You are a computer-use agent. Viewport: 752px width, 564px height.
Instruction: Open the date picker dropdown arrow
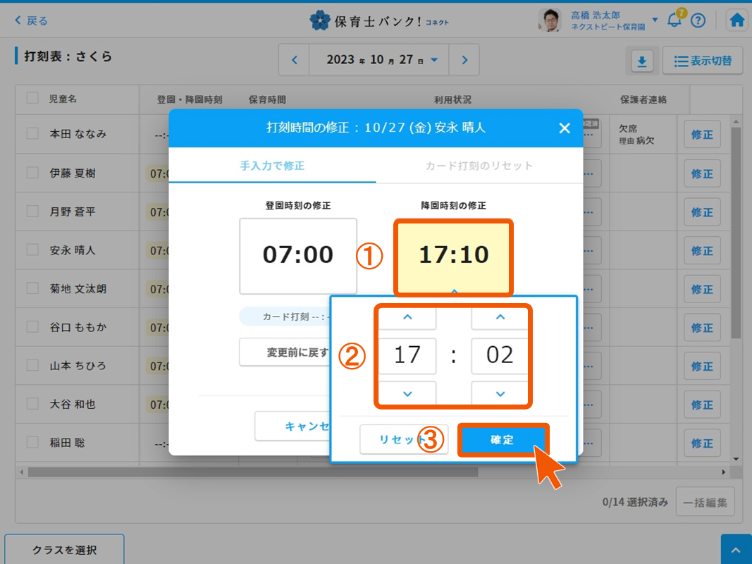point(434,60)
